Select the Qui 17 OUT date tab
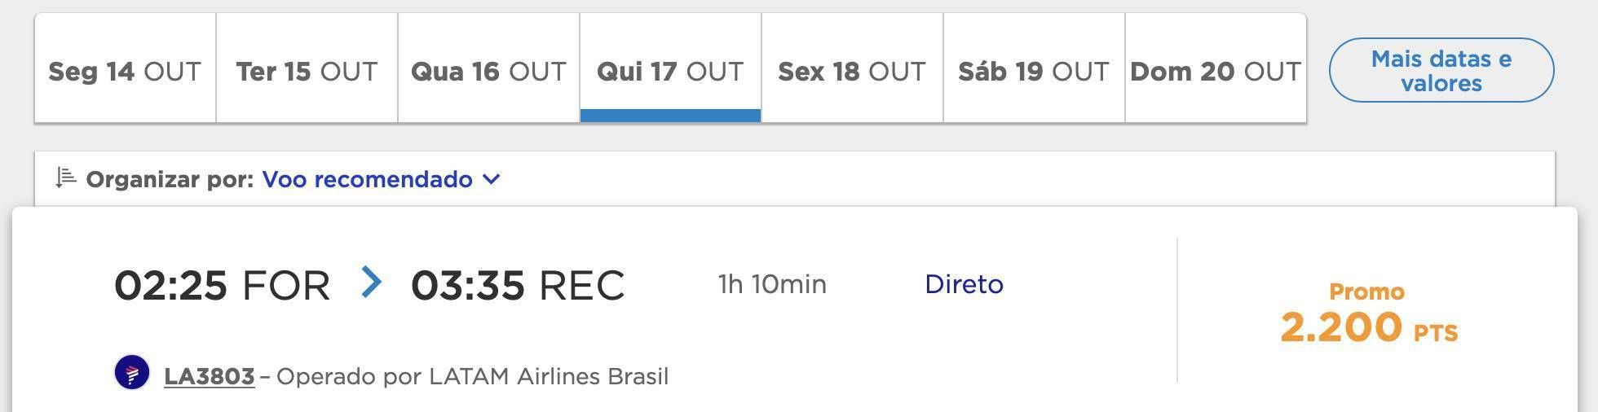 [671, 68]
